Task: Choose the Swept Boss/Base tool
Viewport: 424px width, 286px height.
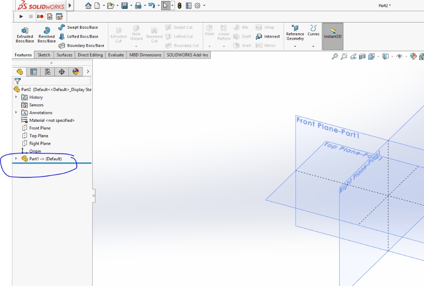Action: coord(78,27)
